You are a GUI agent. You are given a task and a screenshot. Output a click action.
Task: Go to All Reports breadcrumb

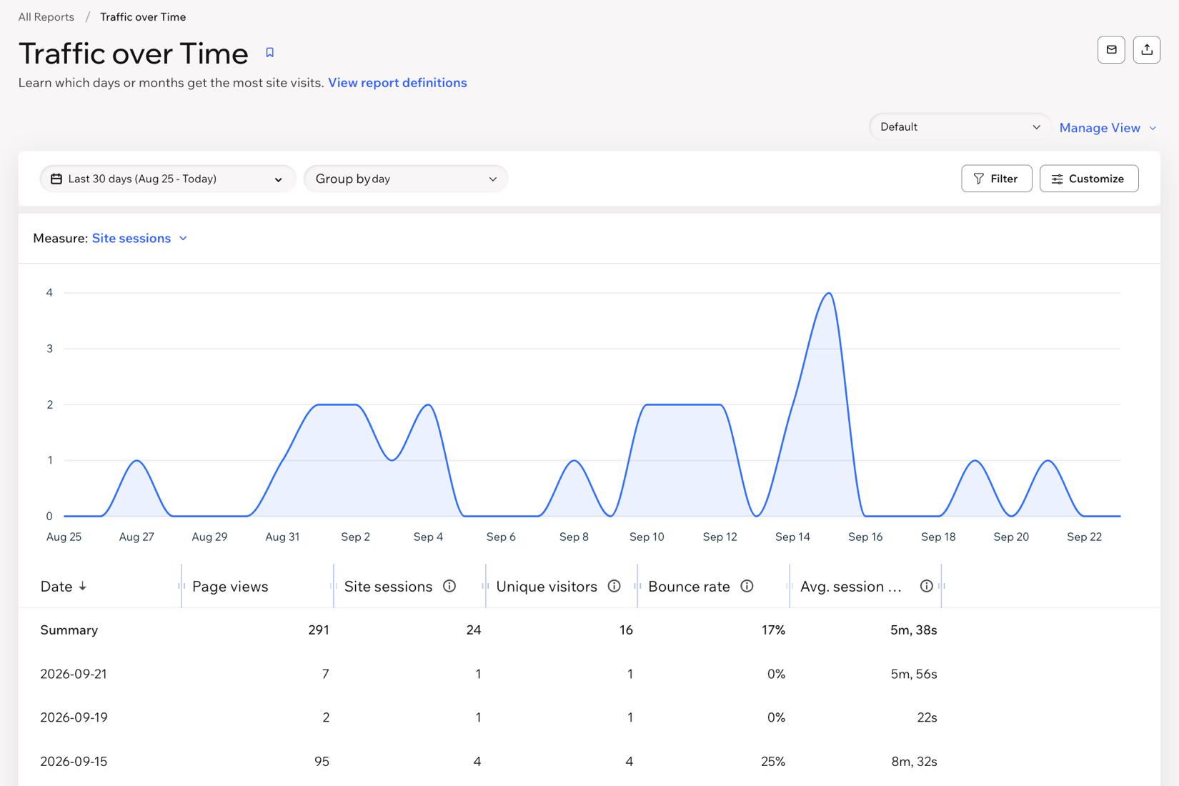[x=46, y=16]
